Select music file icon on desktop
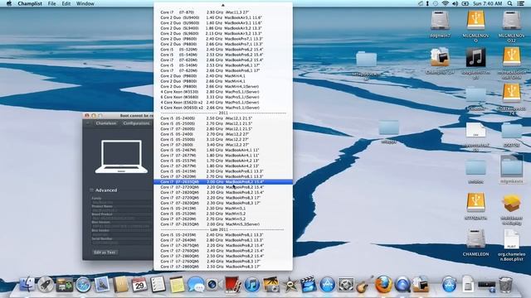The width and height of the screenshot is (531, 298). click(475, 62)
